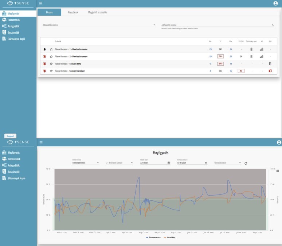Click the 54 humidity value of 2 - Bluetooth szenzor
Screen dimensions: 282x246
pos(241,57)
